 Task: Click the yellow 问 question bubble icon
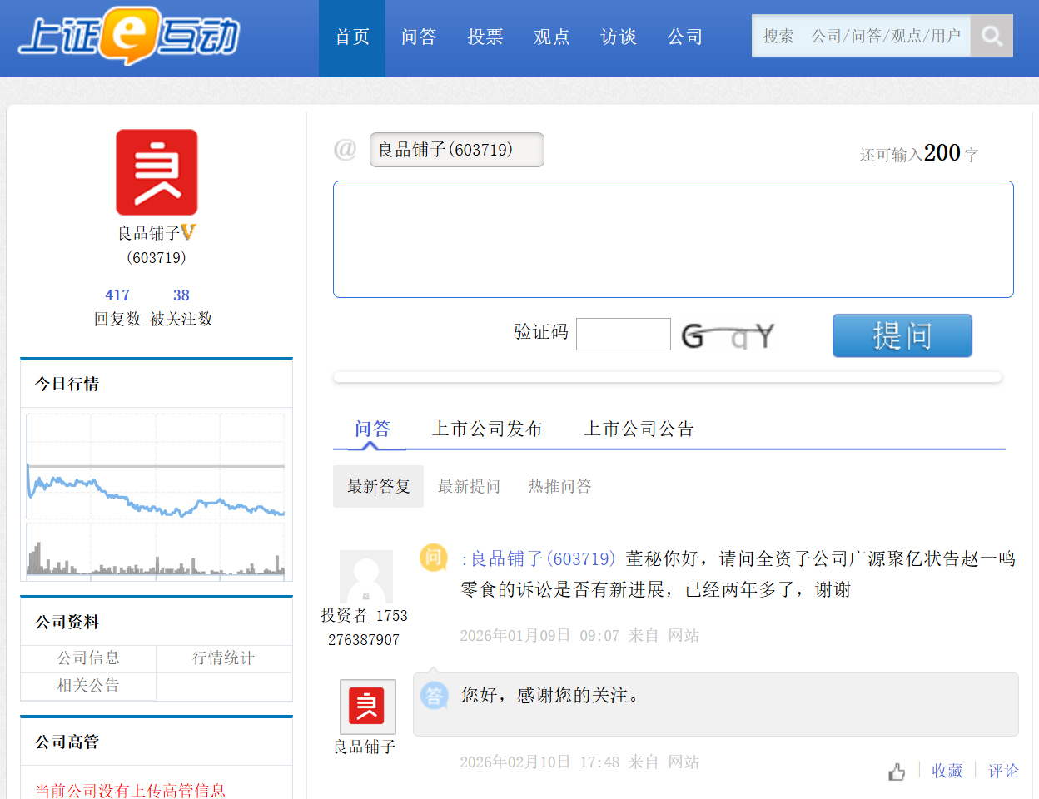pos(433,557)
